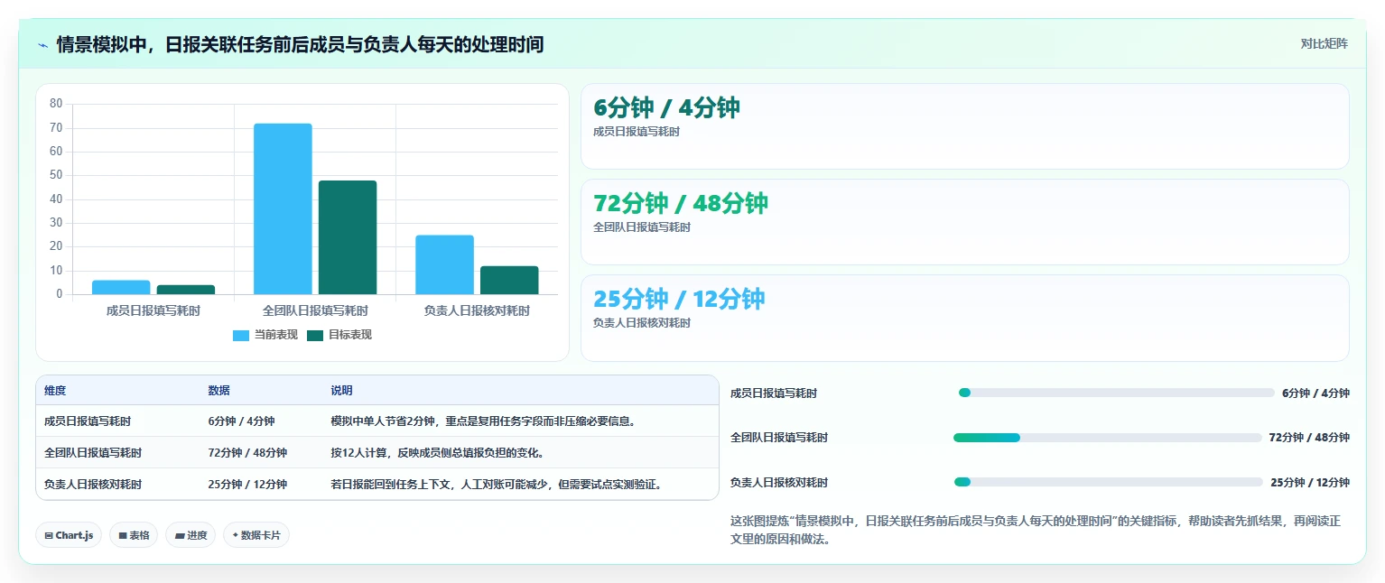Click 全团队日报填写耗时 caption in the second card

(x=642, y=227)
